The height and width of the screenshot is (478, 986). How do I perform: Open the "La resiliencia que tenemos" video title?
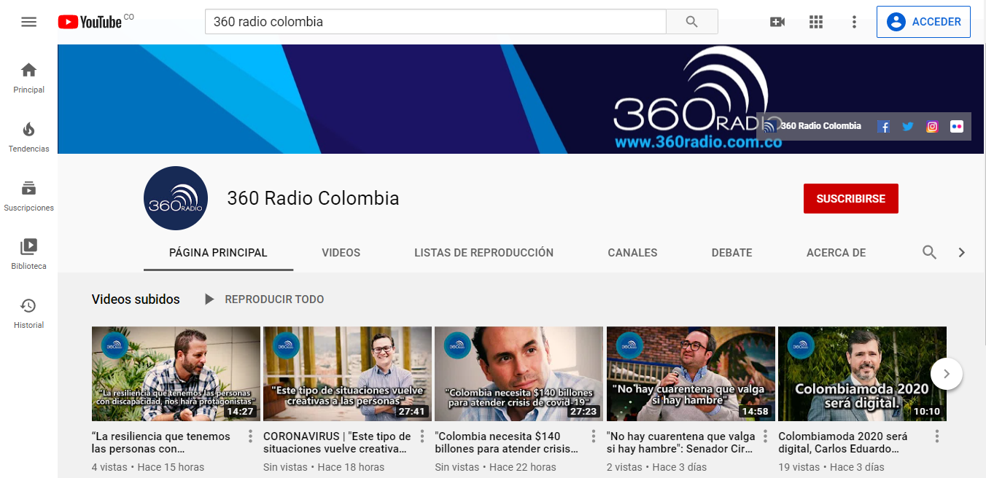click(161, 442)
